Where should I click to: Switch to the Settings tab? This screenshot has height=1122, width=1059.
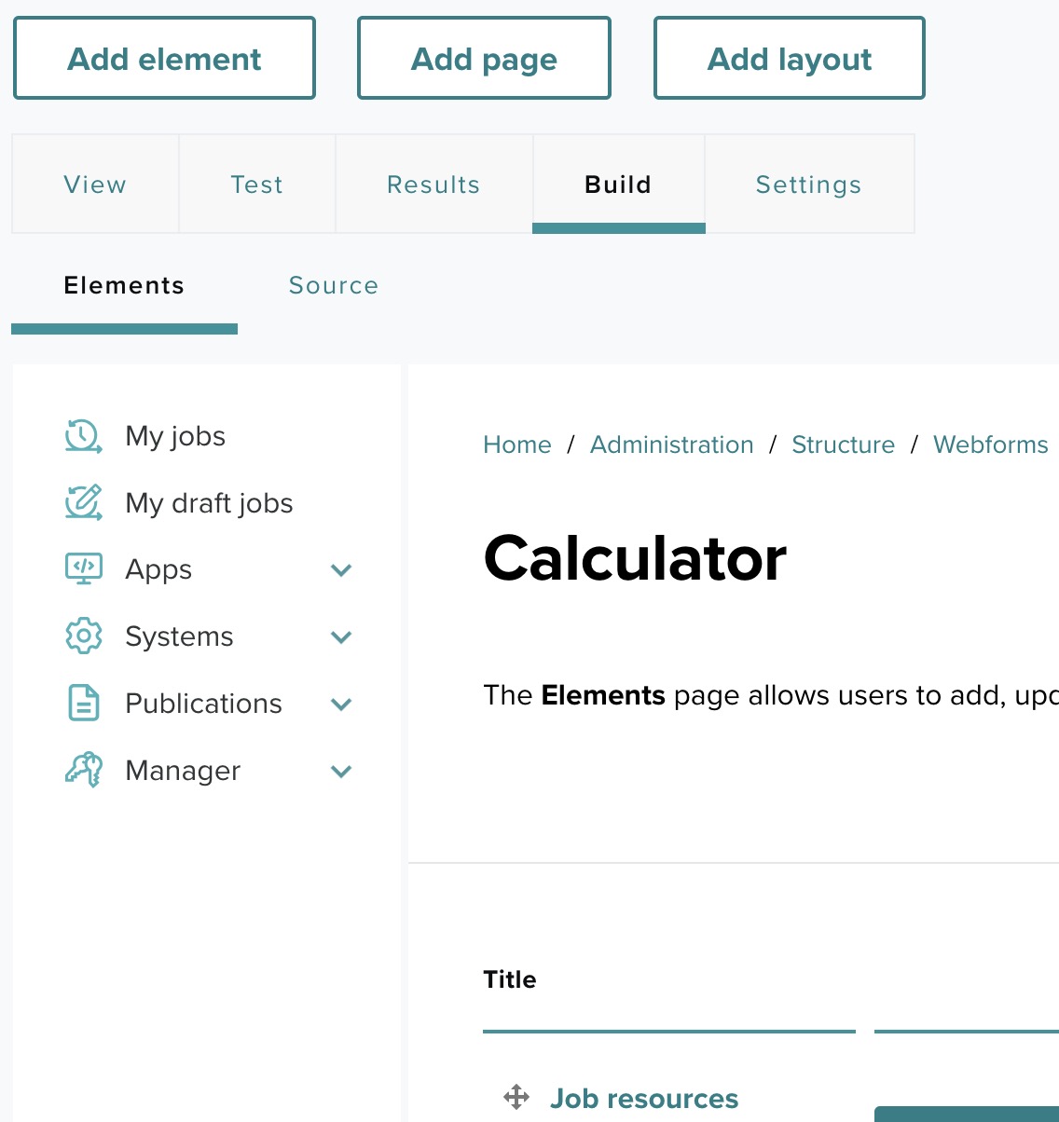click(808, 185)
